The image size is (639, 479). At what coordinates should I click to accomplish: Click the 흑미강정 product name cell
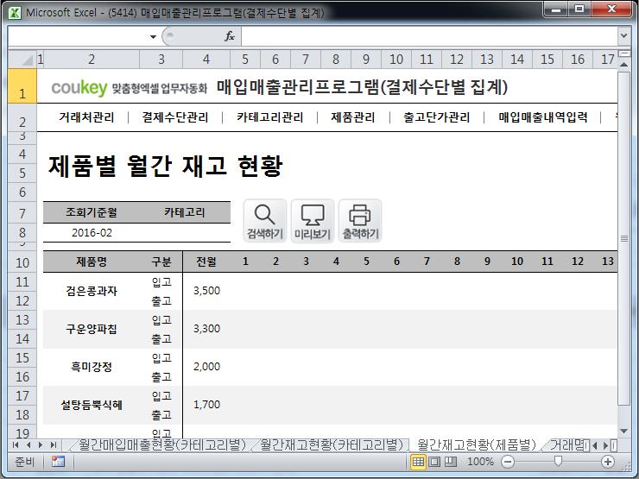[92, 367]
